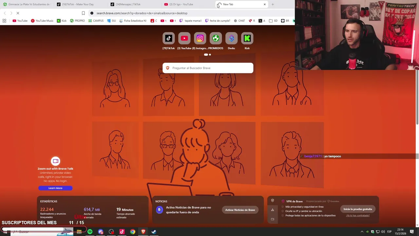Open the Instagram shortcut tile
This screenshot has height=236, width=419.
point(200,39)
